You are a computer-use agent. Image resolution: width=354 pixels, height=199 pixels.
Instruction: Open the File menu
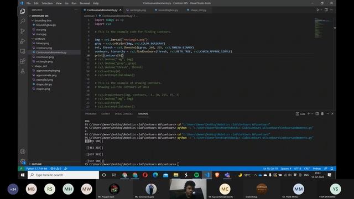(28, 3)
